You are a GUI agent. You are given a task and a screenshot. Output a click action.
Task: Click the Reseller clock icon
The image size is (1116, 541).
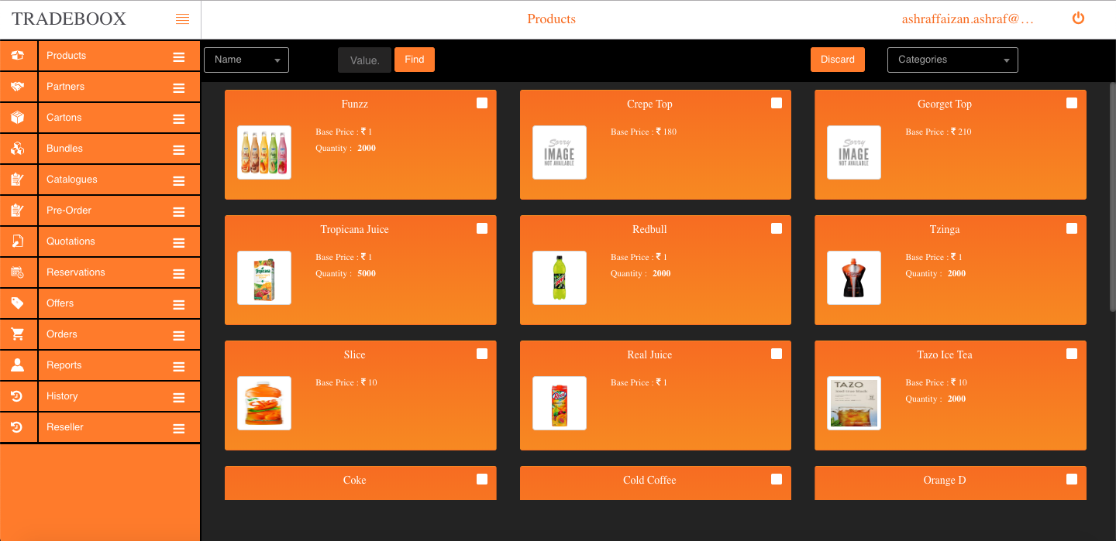pos(18,427)
